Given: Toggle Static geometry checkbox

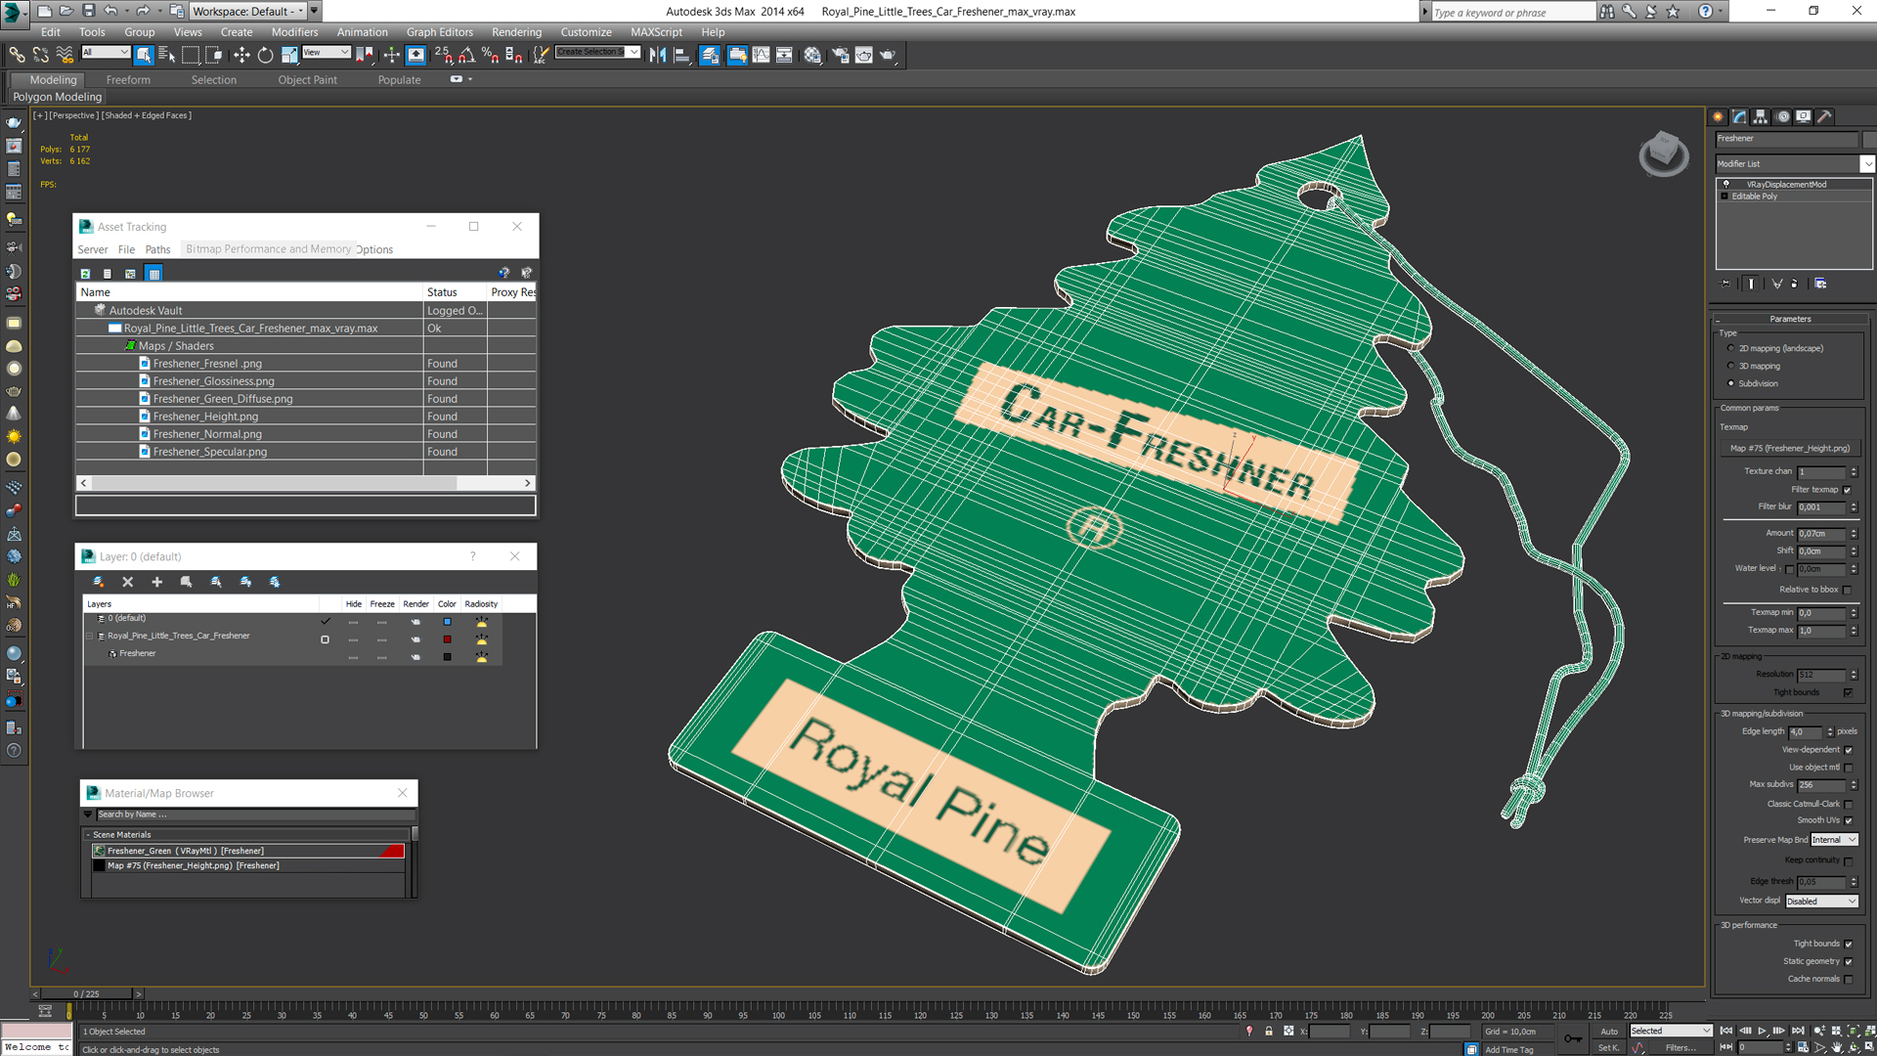Looking at the screenshot, I should (1848, 961).
